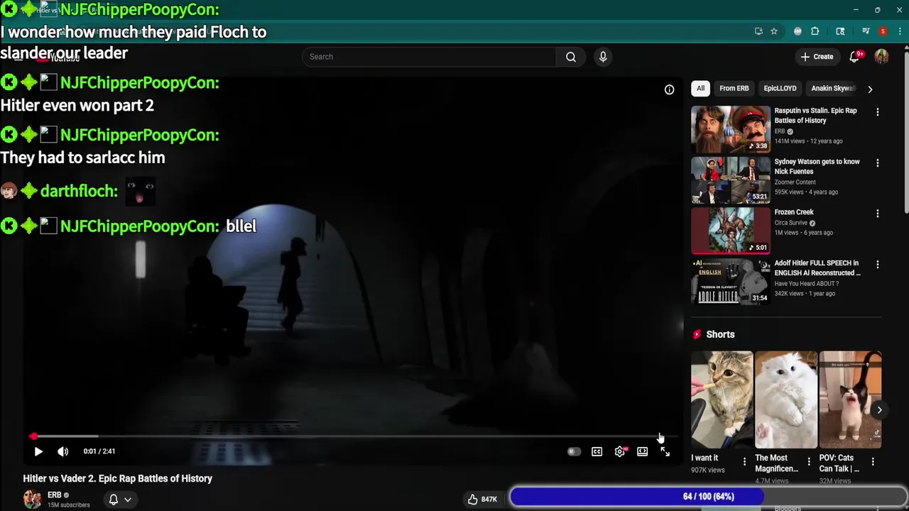
Task: Show next Shorts with the arrow
Action: 879,410
